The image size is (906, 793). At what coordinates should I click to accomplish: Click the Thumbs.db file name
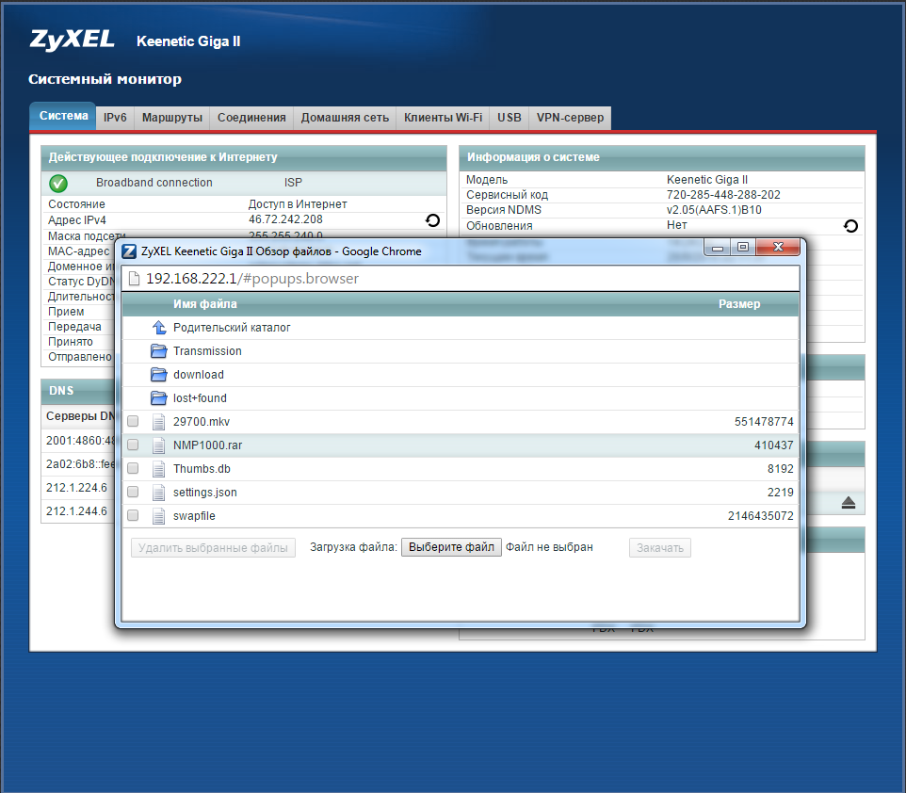tap(201, 469)
